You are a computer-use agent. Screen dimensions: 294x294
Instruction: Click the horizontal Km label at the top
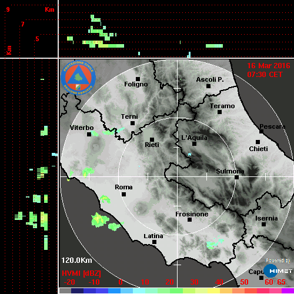(x=49, y=9)
